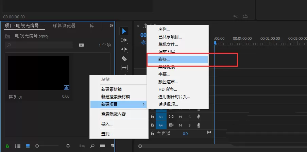
Task: Switch project panel to list view
Action: click(18, 146)
